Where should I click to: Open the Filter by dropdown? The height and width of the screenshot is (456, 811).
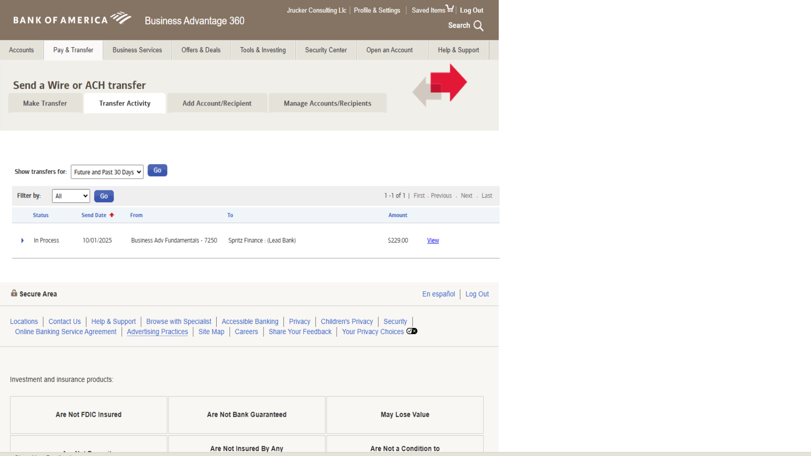71,196
